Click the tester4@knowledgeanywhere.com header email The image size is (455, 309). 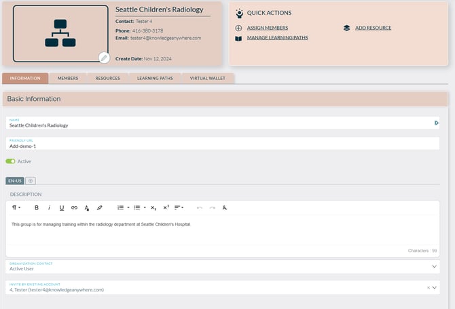tap(166, 38)
